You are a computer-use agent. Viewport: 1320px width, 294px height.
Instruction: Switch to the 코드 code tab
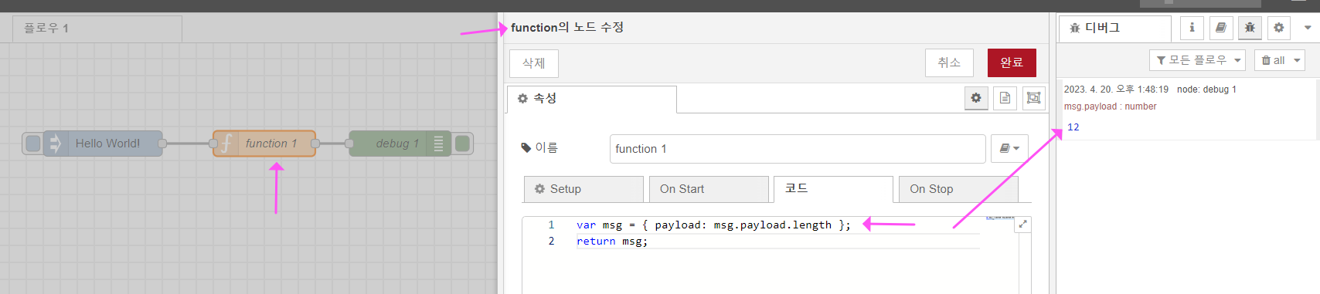834,189
